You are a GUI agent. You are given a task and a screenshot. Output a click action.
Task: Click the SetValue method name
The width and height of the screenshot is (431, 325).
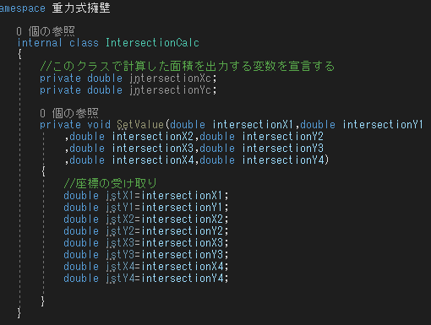coord(140,125)
